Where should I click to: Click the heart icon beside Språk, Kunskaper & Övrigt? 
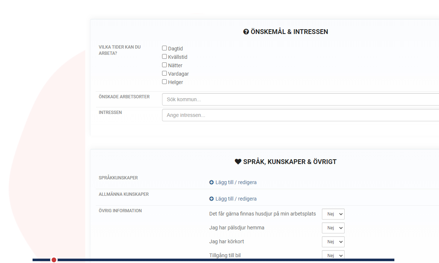(238, 162)
